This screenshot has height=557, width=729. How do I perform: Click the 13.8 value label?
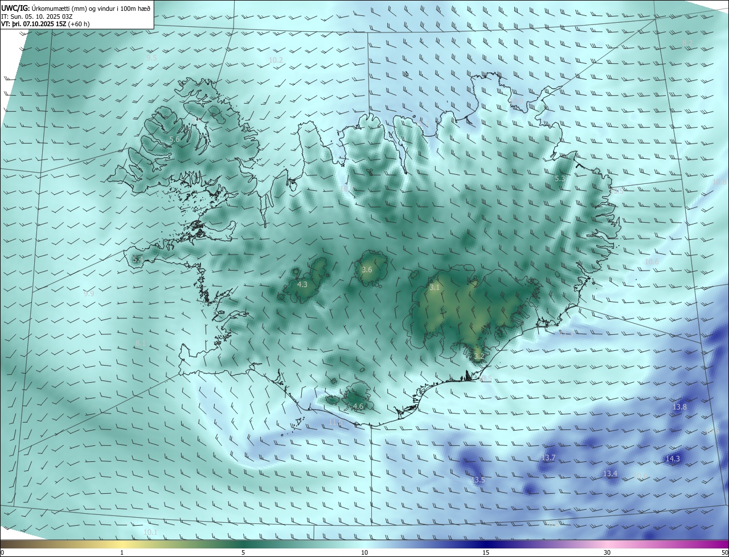(680, 407)
